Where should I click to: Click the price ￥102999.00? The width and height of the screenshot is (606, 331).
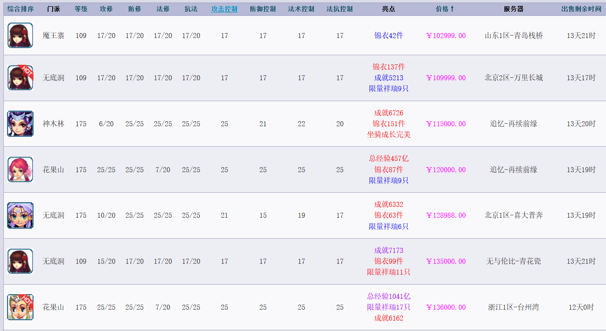click(446, 36)
